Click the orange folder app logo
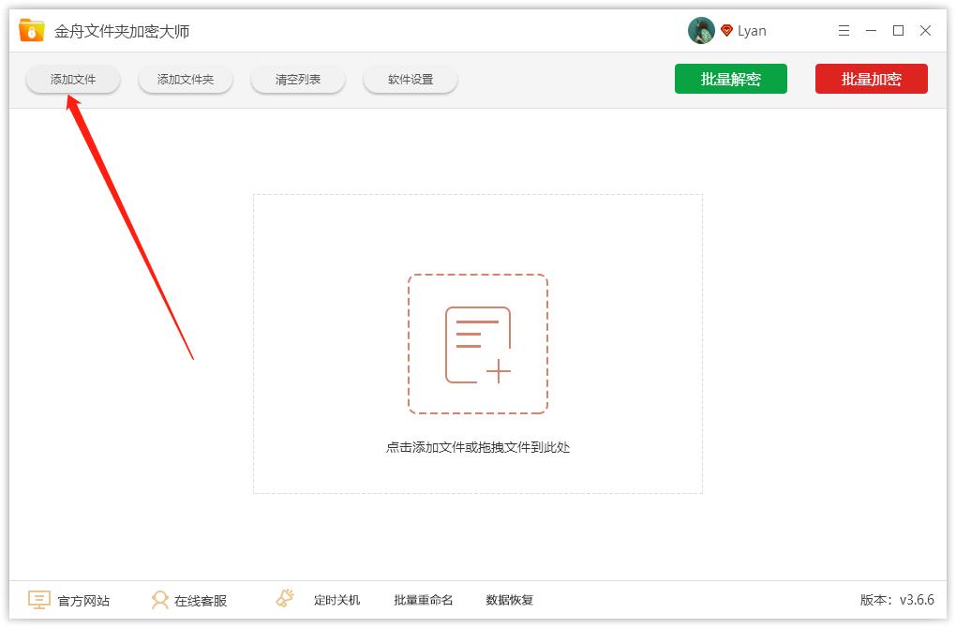This screenshot has width=956, height=628. (31, 29)
